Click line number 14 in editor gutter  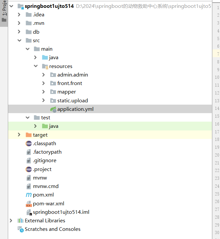point(217,109)
